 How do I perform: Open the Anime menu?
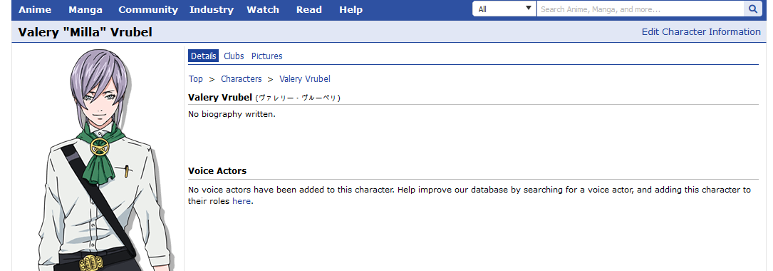(35, 9)
